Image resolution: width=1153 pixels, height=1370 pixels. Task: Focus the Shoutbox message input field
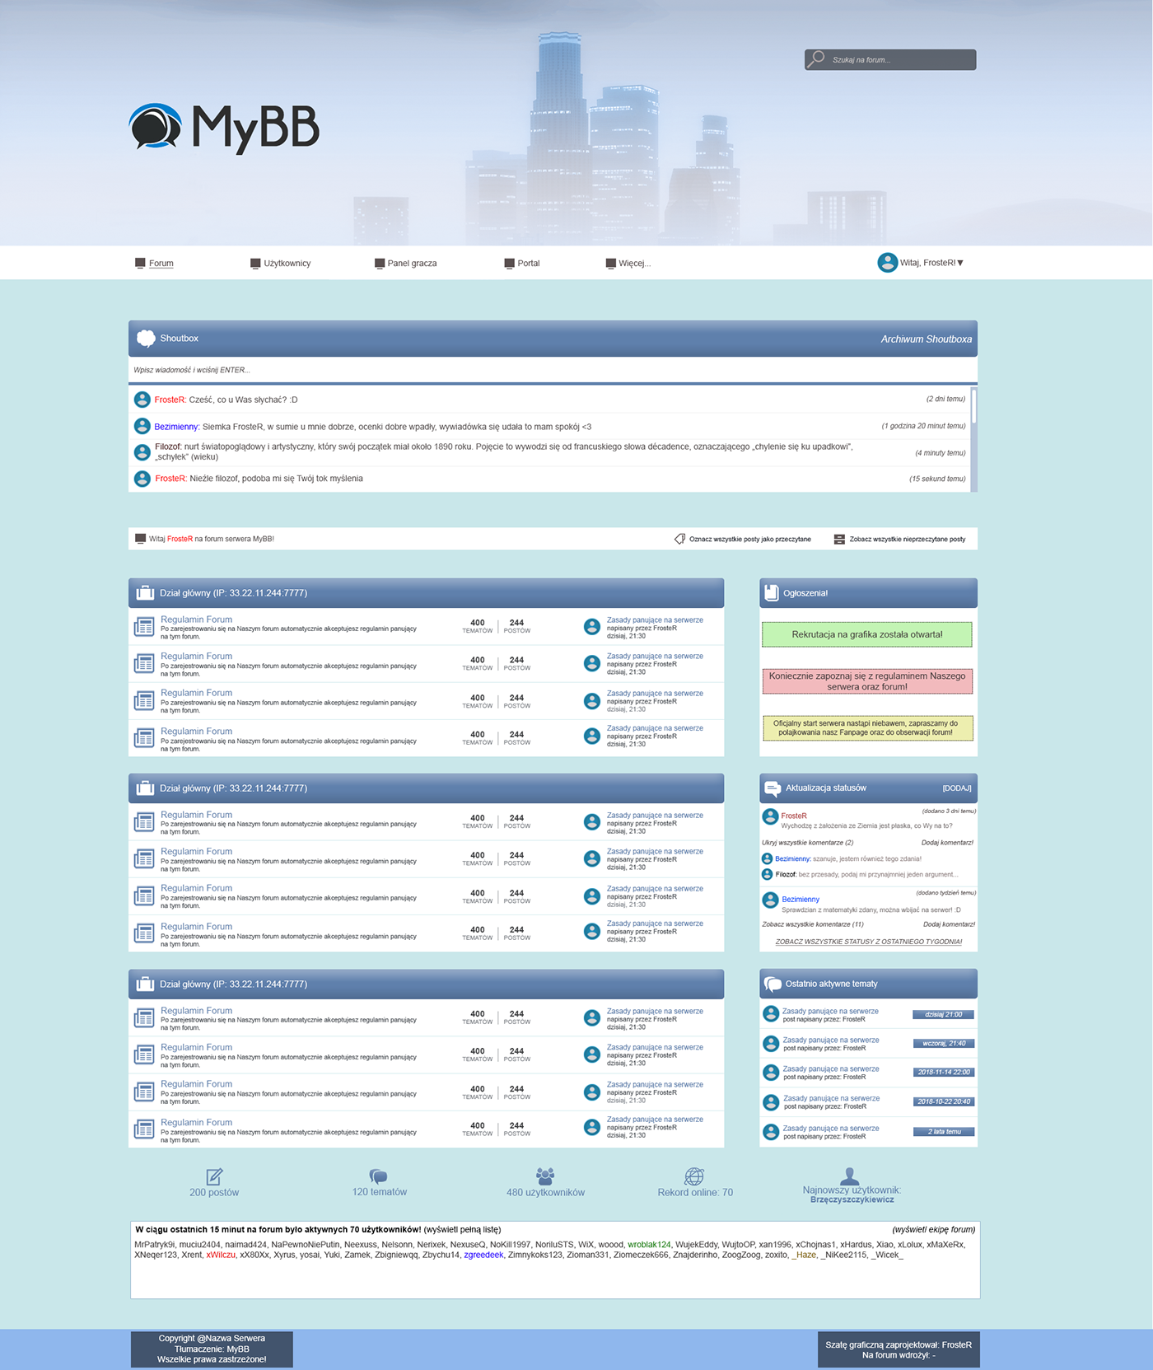click(x=544, y=370)
